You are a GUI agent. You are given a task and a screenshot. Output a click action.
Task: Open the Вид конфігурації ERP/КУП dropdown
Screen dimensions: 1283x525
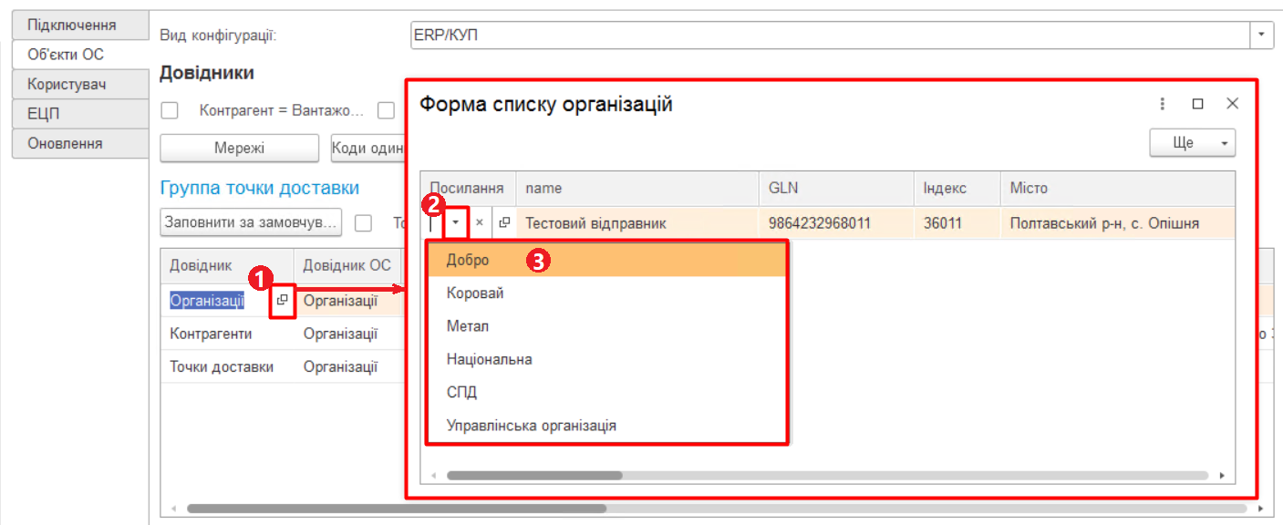tap(1263, 34)
